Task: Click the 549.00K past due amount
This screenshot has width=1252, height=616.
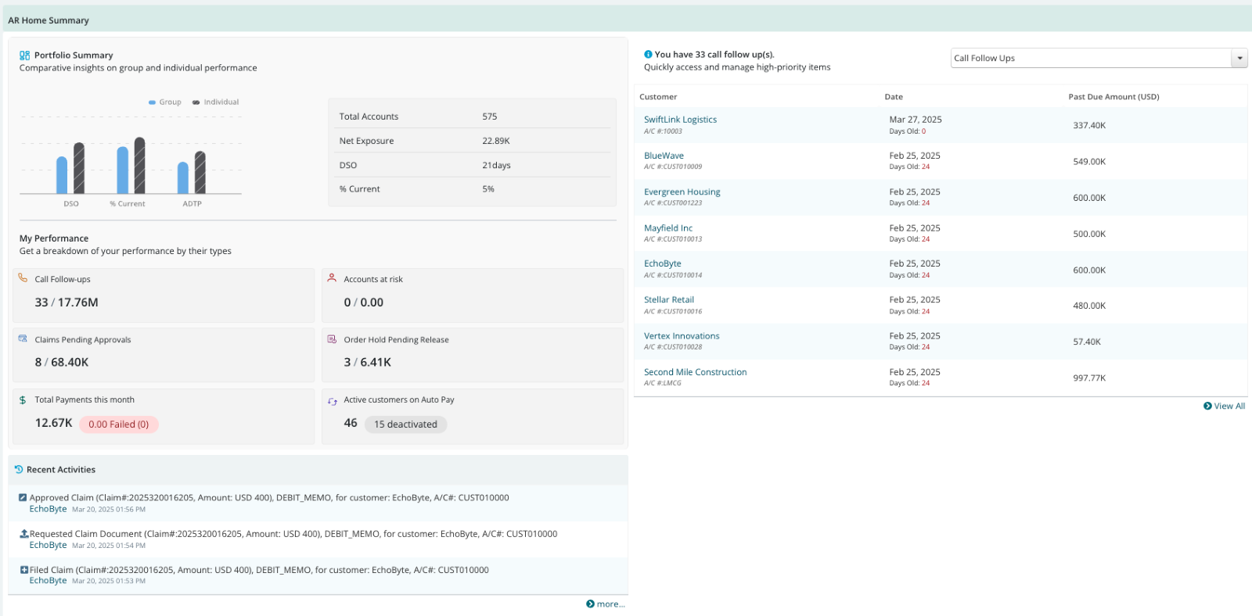Action: (1089, 162)
